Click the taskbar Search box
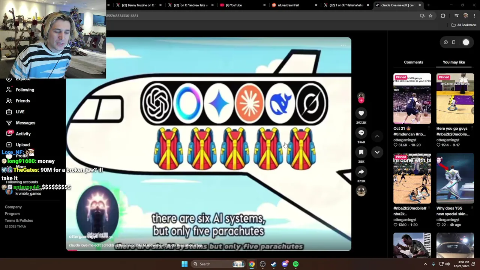Screen dimensions: 480x270 pos(219,264)
